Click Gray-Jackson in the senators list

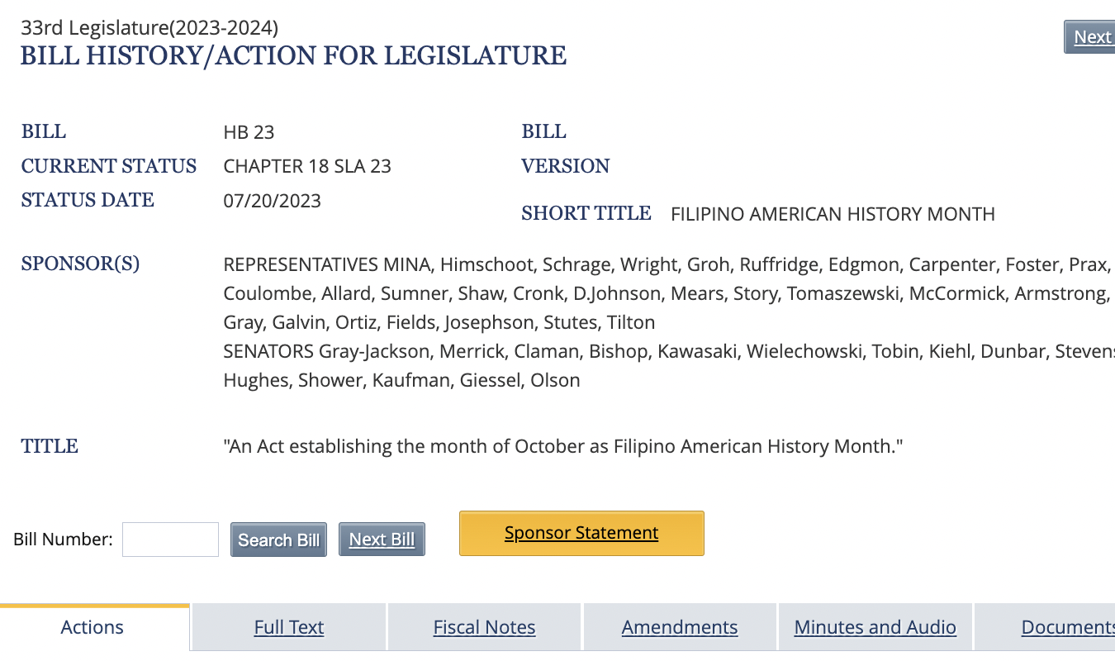374,351
